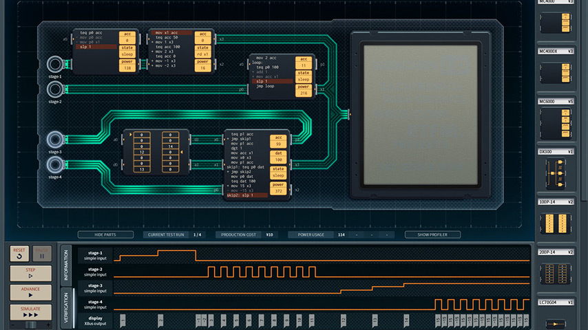Click the stage-3 input connector
This screenshot has height=330, width=588.
coord(54,140)
